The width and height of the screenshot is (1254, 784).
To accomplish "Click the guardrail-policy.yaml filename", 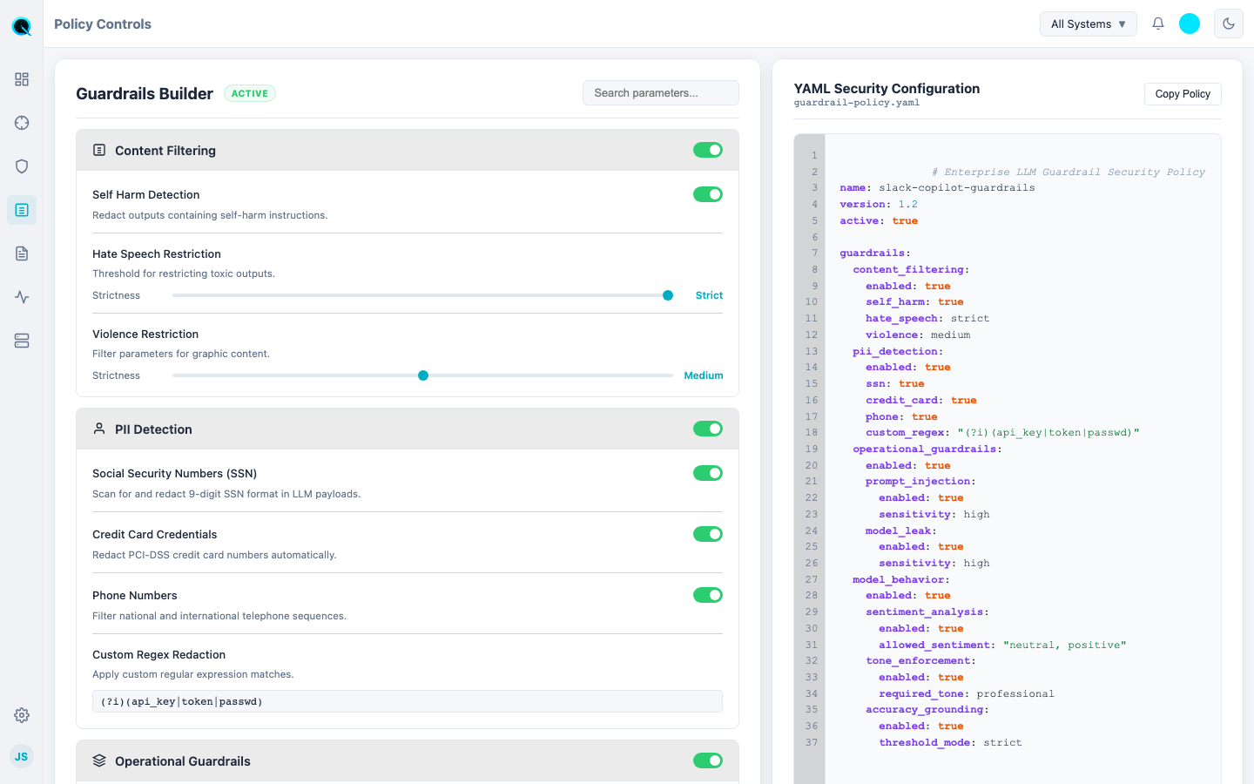I will [x=857, y=103].
